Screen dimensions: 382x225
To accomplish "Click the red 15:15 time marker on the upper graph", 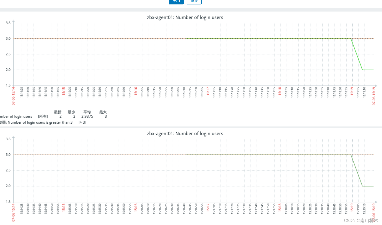I will tap(64, 91).
